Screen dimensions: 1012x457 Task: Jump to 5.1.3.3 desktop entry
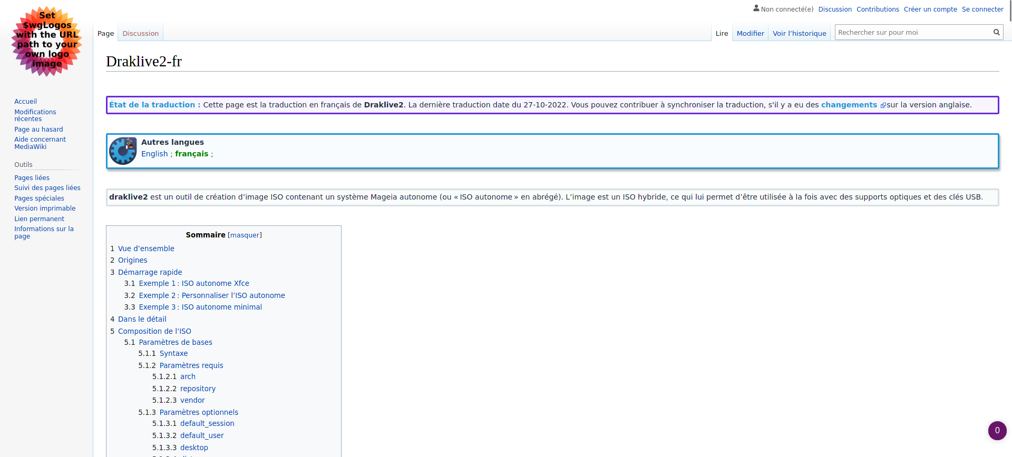click(180, 448)
